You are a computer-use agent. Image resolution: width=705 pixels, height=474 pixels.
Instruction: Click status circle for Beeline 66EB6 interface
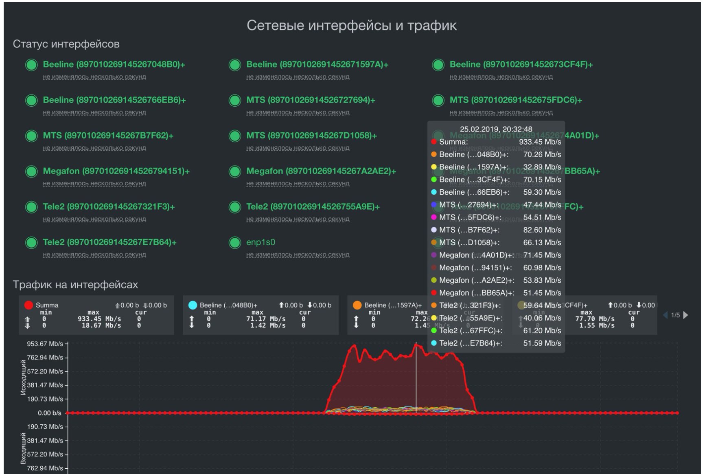tap(31, 100)
